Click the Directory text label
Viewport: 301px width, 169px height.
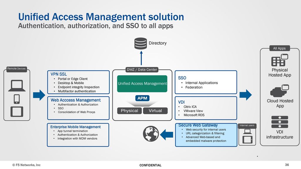pyautogui.click(x=158, y=43)
